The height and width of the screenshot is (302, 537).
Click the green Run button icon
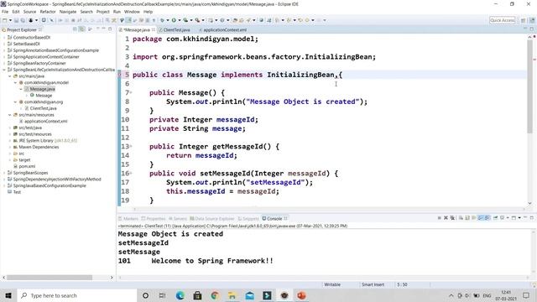tap(174, 20)
